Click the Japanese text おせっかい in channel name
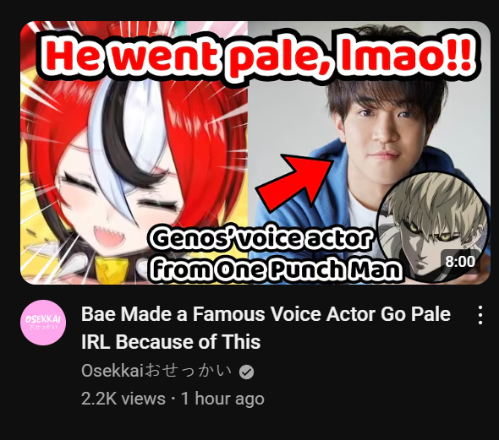The height and width of the screenshot is (440, 499). pyautogui.click(x=189, y=371)
